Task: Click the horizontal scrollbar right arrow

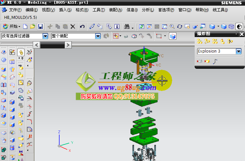Action: 68,45
